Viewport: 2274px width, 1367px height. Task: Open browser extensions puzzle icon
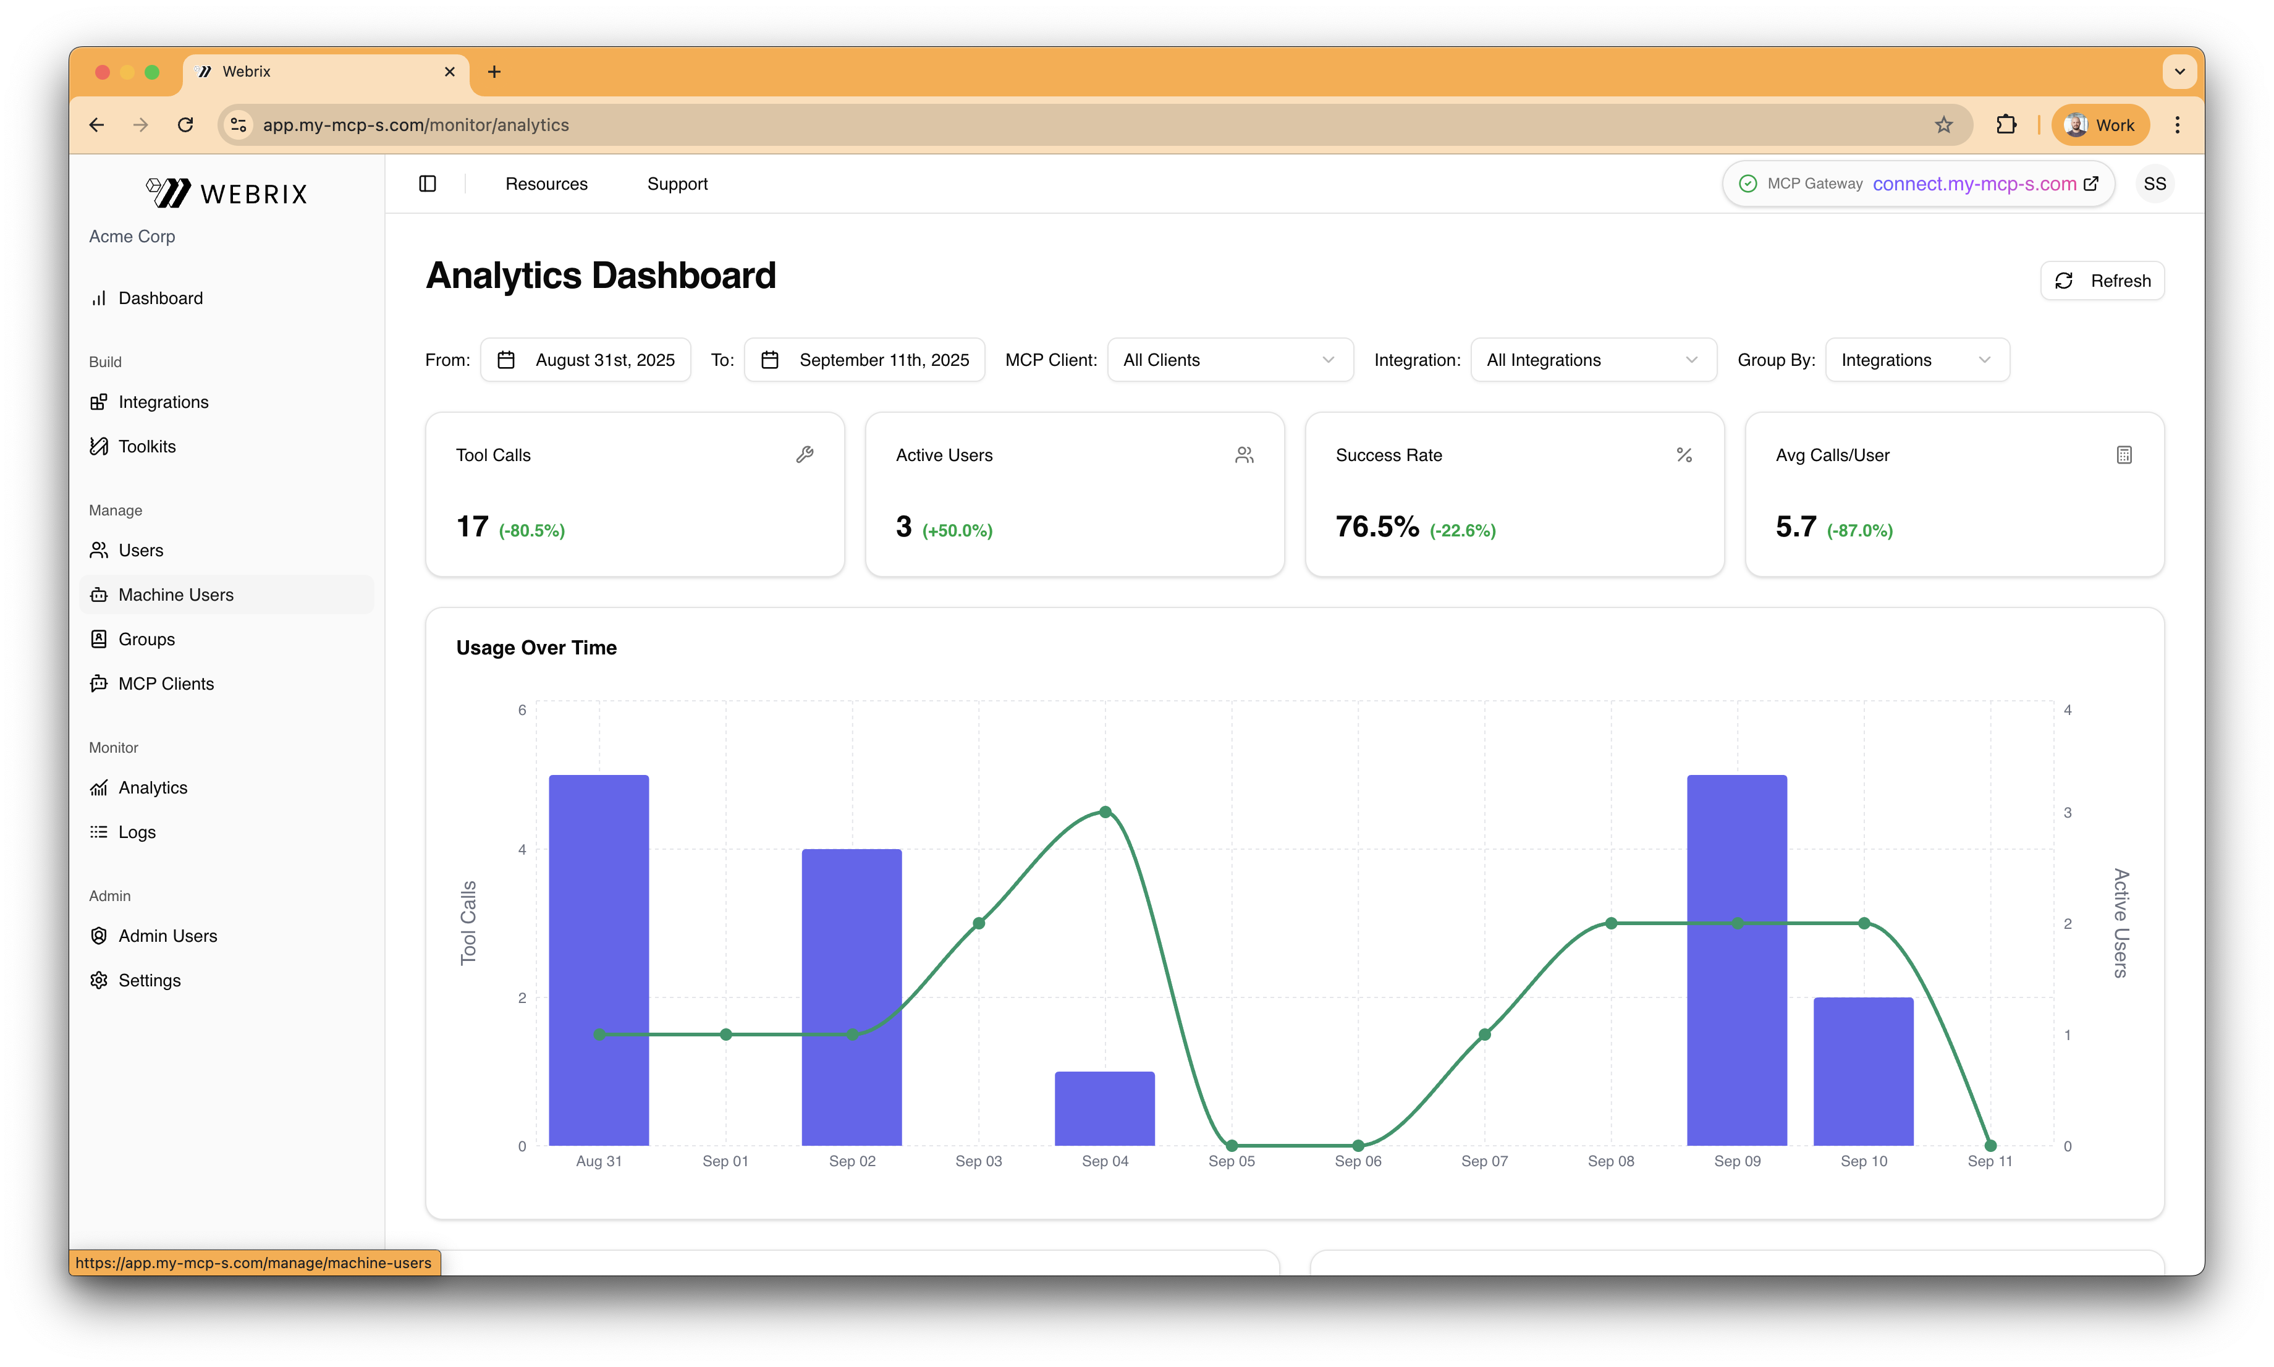tap(2006, 124)
